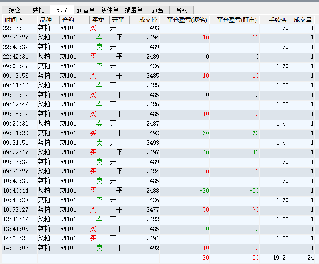The width and height of the screenshot is (319, 264).
Task: Click RM101 in the 09:36:27 row
Action: [68, 171]
